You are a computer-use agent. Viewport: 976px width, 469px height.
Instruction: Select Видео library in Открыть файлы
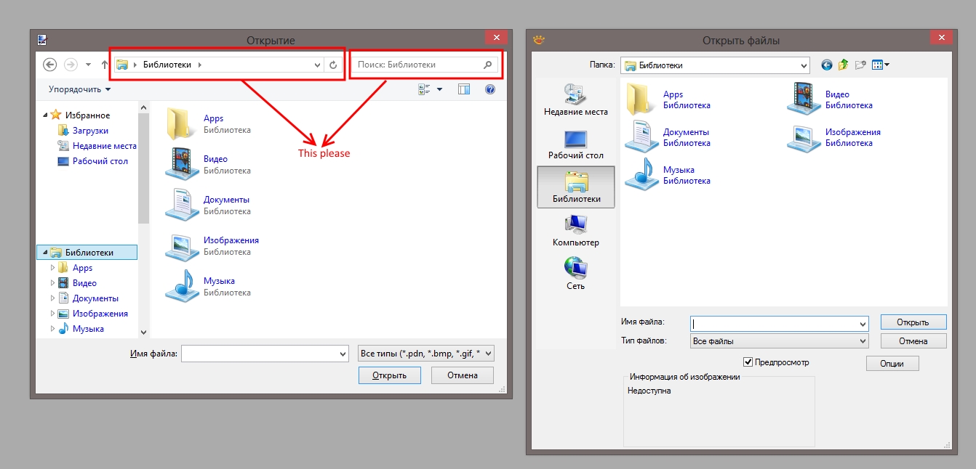pos(830,99)
